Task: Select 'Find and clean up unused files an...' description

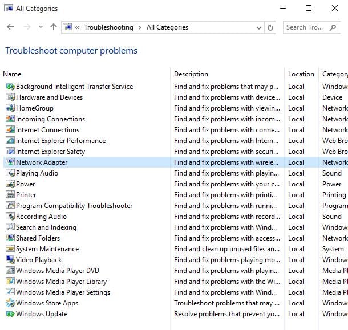Action: [226, 249]
